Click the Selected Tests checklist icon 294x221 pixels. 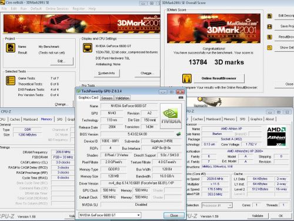[x=11, y=81]
